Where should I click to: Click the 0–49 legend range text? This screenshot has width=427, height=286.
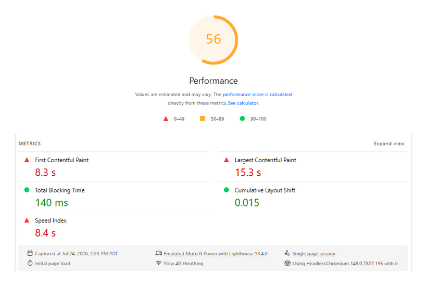(179, 119)
